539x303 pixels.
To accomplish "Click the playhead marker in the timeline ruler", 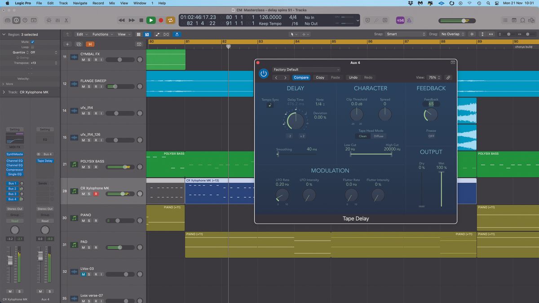I will pyautogui.click(x=229, y=46).
